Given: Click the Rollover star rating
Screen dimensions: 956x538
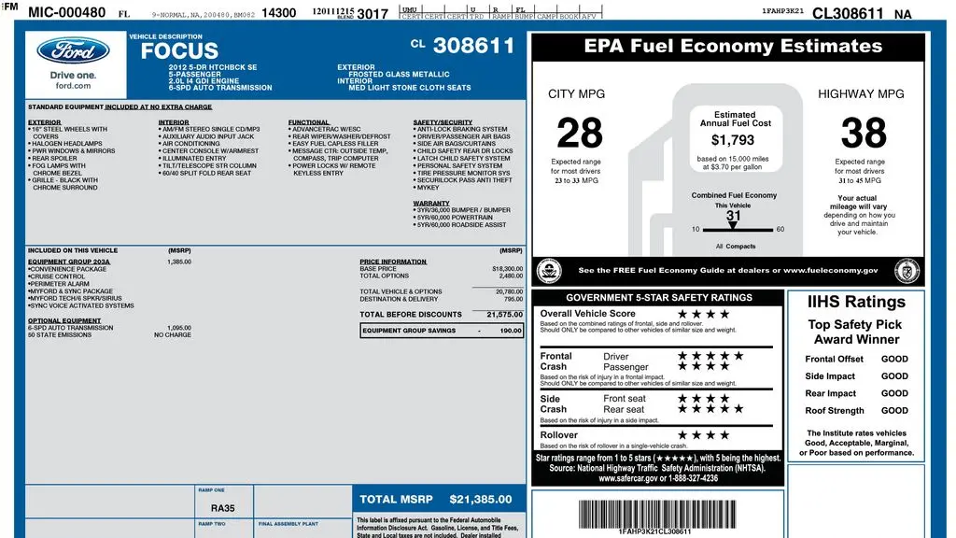Looking at the screenshot, I should coord(703,435).
